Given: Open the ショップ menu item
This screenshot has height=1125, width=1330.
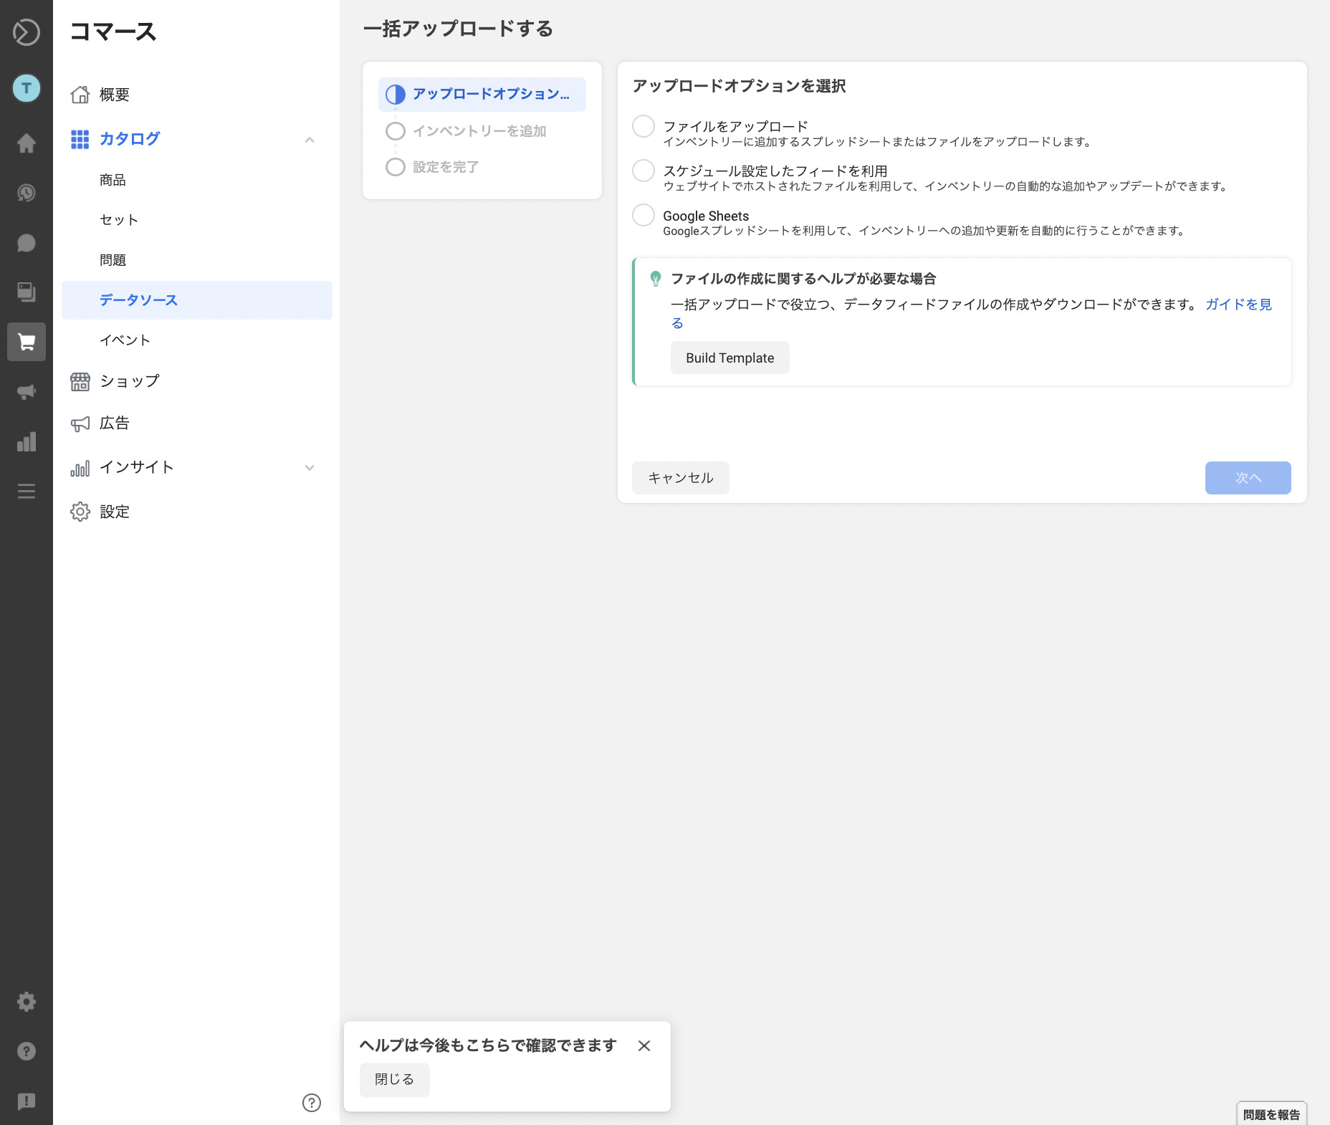Looking at the screenshot, I should click(130, 381).
